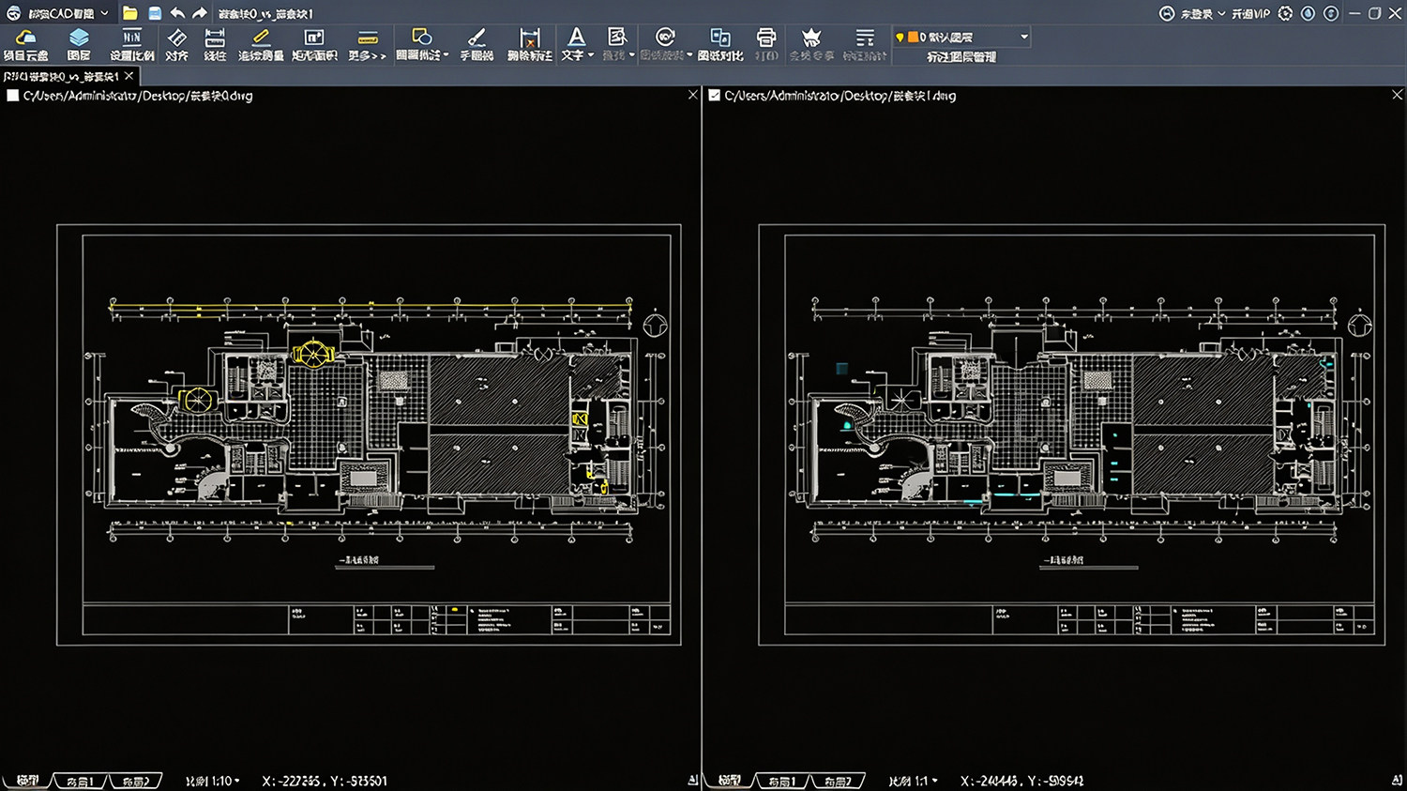Click the lightbulb icon in layer selector
1407x791 pixels.
point(900,37)
